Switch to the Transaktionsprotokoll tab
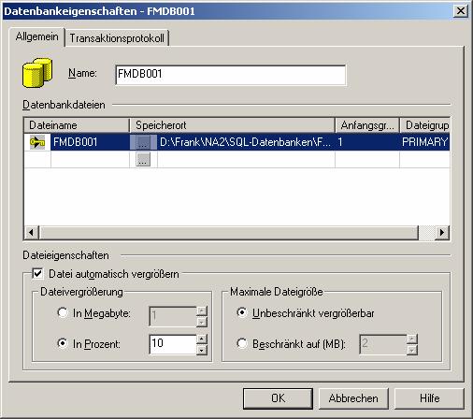Image resolution: width=473 pixels, height=419 pixels. click(117, 38)
